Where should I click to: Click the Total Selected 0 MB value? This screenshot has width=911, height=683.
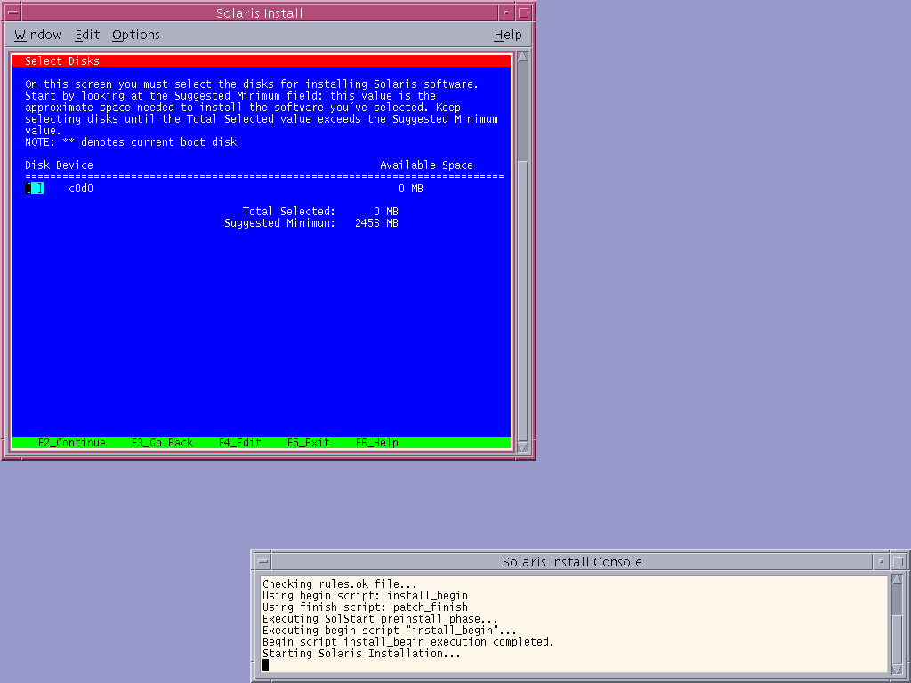click(x=386, y=212)
